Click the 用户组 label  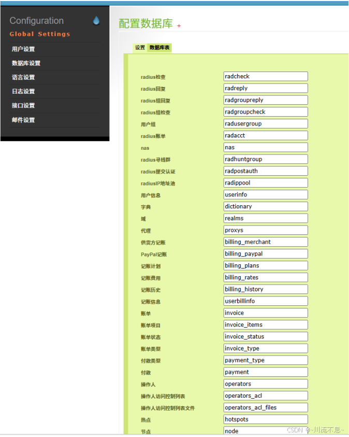148,124
